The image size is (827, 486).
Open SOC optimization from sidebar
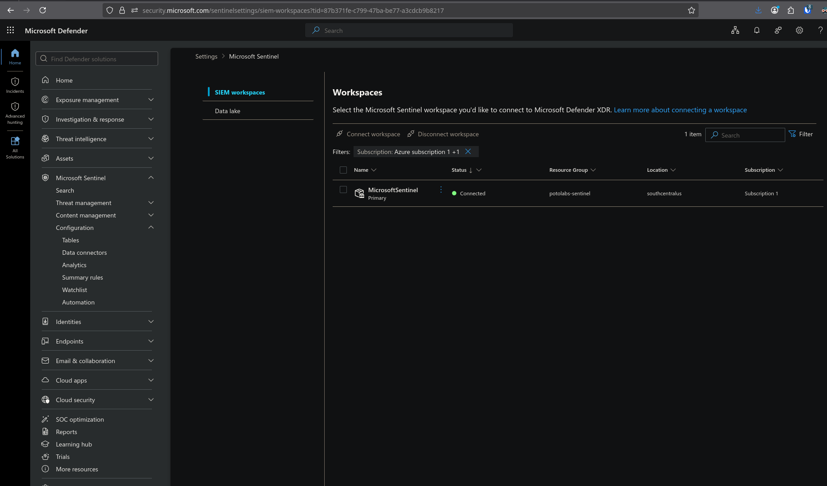point(80,419)
